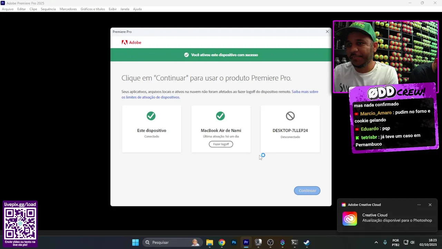Open Google Chrome from the taskbar
The height and width of the screenshot is (249, 442).
(222, 242)
